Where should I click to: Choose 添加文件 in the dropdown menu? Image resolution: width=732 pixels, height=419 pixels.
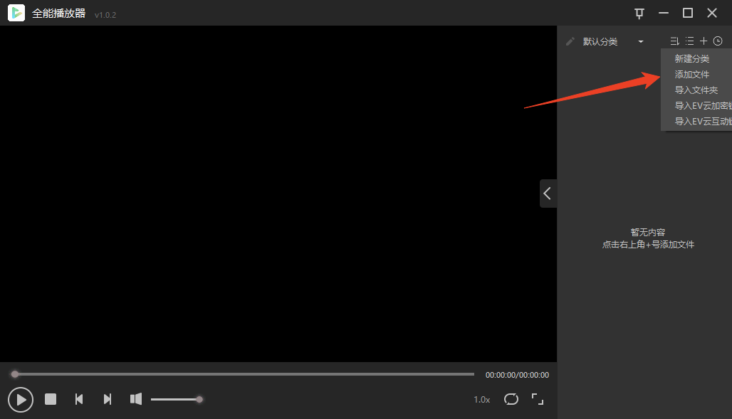coord(692,75)
